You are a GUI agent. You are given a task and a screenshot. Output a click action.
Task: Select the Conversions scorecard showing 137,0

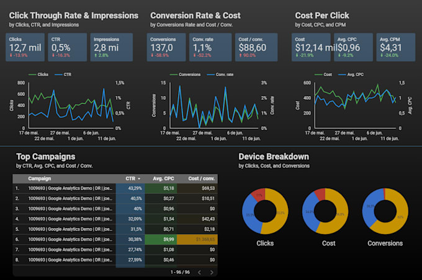click(x=166, y=47)
